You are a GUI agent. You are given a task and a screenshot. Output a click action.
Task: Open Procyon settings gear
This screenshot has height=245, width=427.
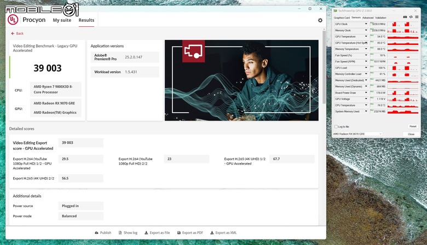pos(320,20)
